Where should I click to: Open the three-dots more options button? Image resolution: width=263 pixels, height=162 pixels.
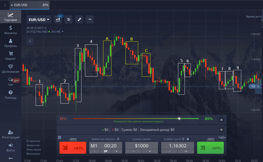pos(90,20)
